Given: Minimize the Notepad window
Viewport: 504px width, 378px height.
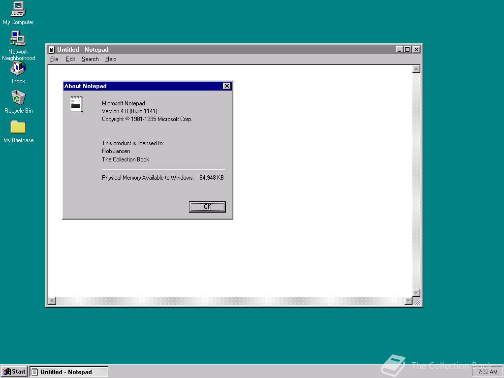Looking at the screenshot, I should point(399,50).
